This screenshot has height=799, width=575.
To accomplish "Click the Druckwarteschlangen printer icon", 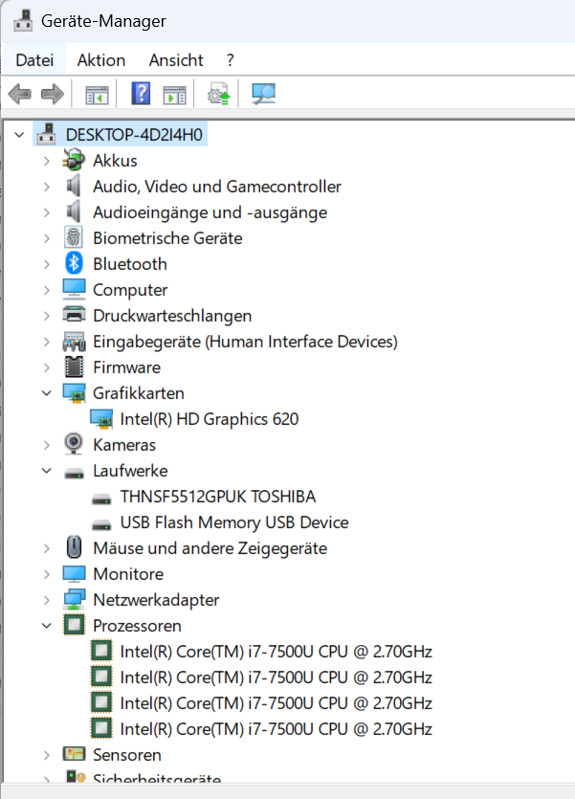I will coord(74,315).
